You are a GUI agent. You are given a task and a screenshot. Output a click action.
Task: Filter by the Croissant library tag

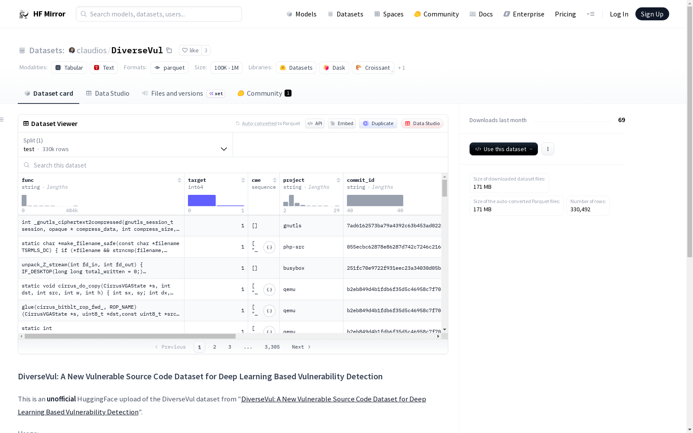(x=373, y=68)
